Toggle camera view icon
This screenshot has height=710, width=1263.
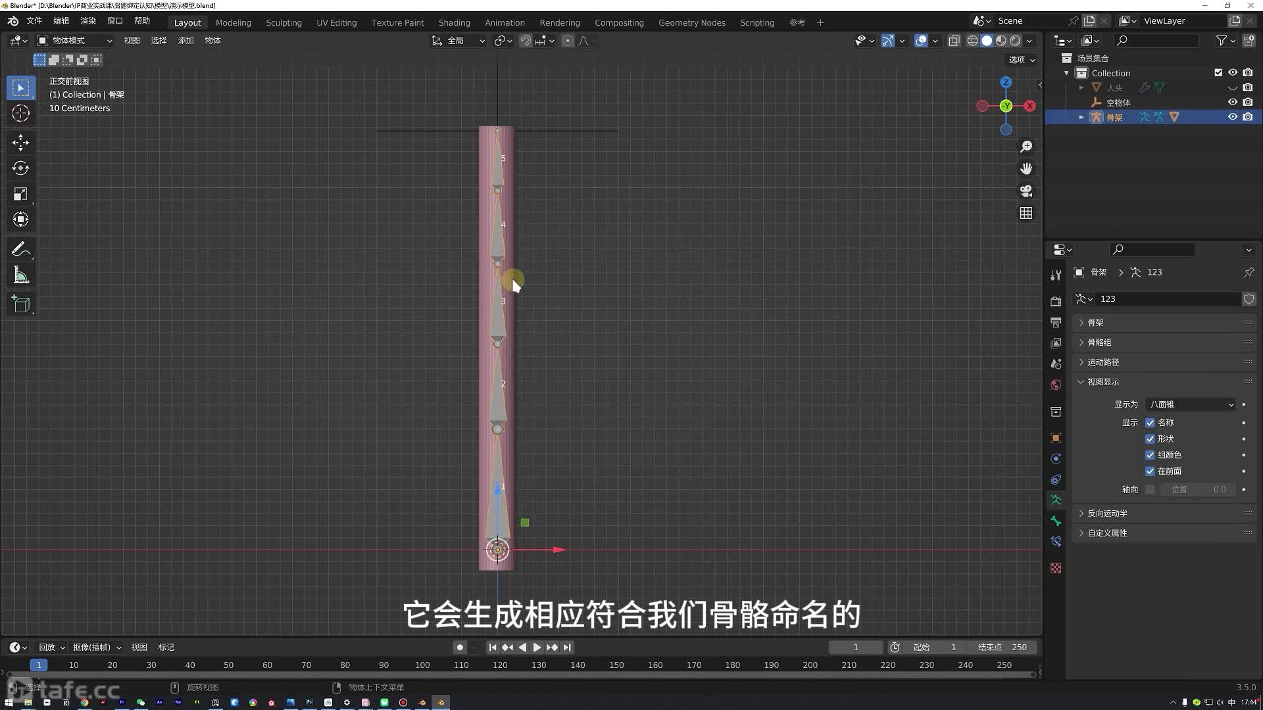pyautogui.click(x=1026, y=191)
